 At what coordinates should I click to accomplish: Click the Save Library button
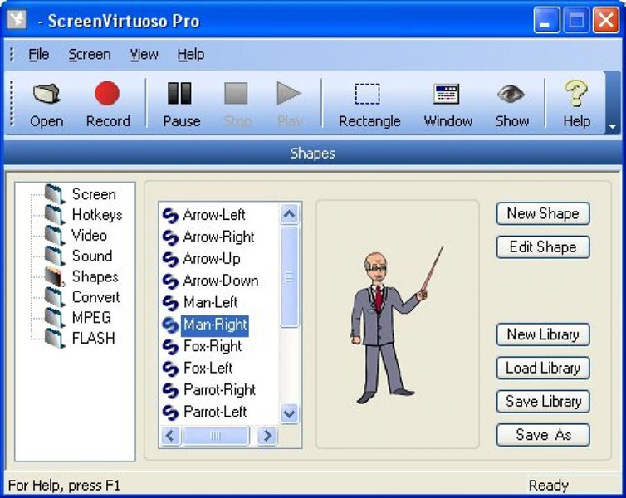tap(543, 402)
